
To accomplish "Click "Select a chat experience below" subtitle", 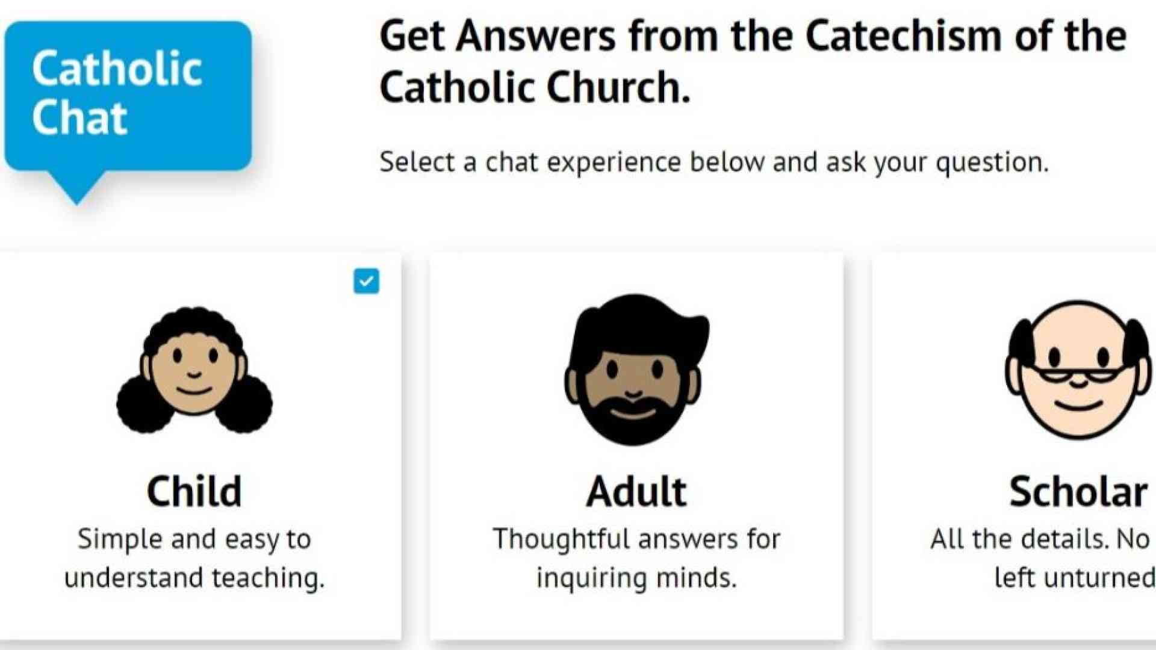I will 713,162.
